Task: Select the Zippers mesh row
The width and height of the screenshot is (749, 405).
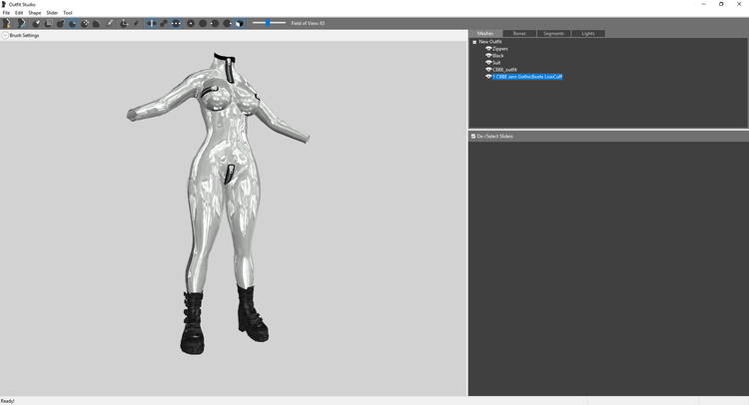Action: 500,49
